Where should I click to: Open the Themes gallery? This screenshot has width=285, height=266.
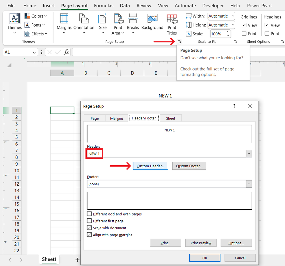point(15,24)
